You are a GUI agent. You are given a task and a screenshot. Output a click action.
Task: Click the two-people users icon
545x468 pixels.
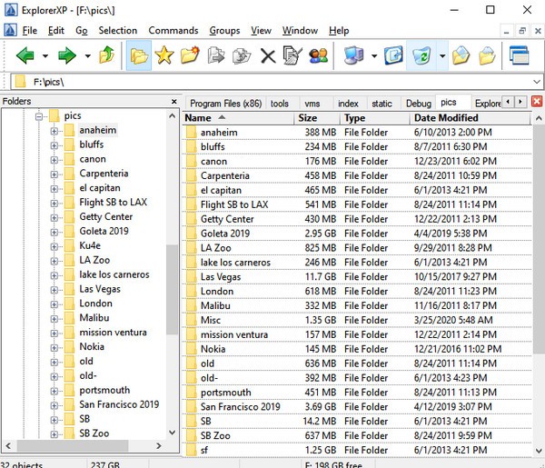pyautogui.click(x=318, y=56)
